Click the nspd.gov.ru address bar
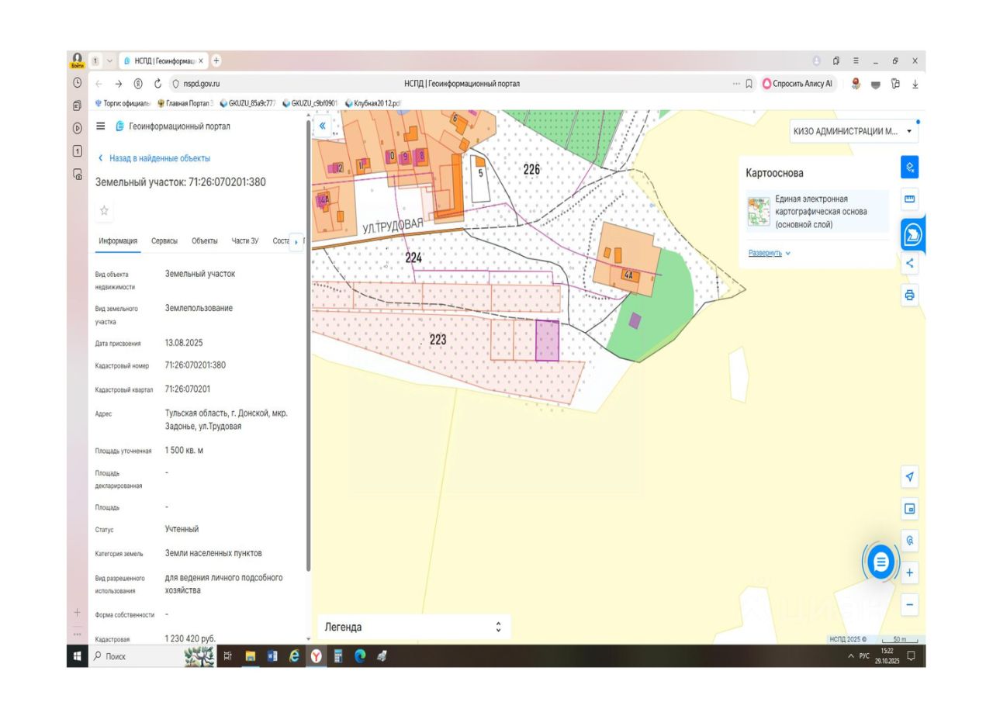 tap(202, 84)
